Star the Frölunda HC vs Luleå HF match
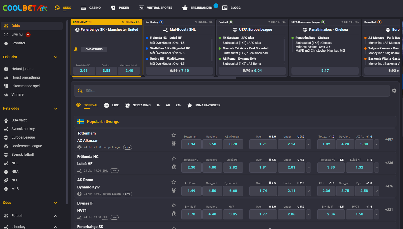Viewport: 403px width, 229px height. tap(174, 158)
